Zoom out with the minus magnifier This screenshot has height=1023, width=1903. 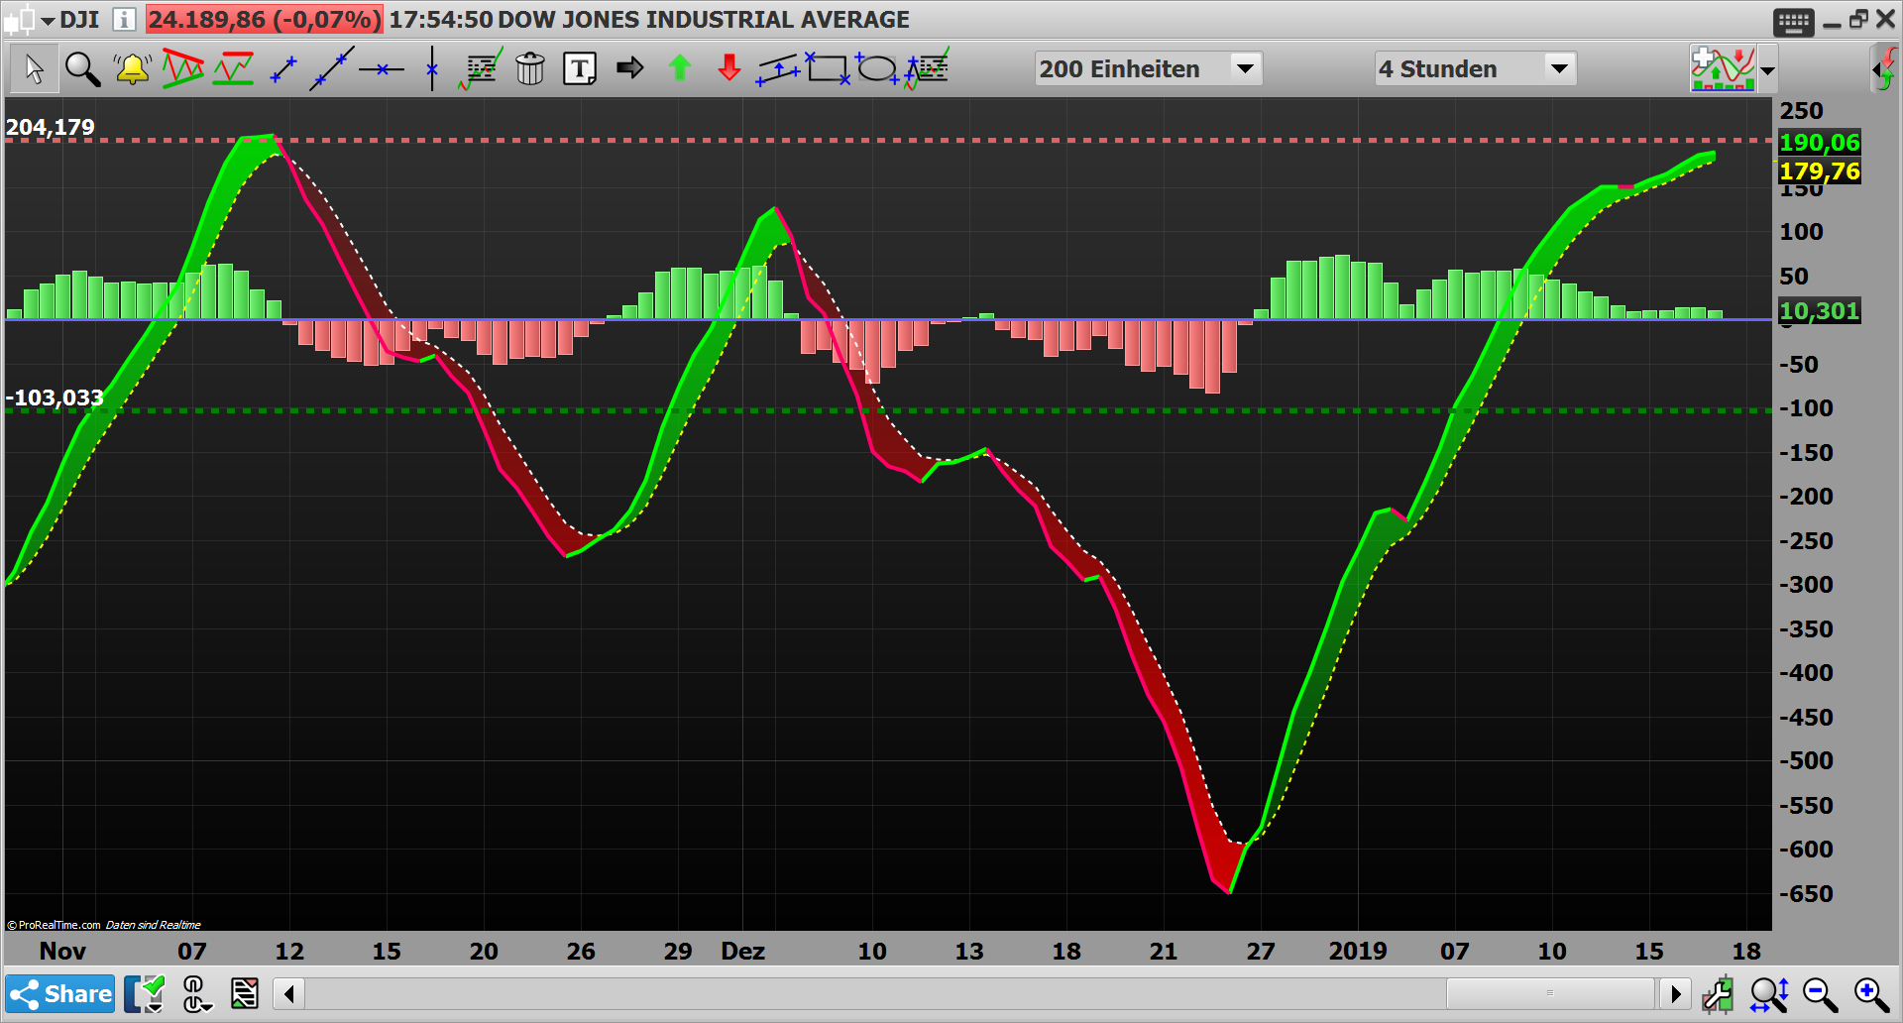(1820, 994)
